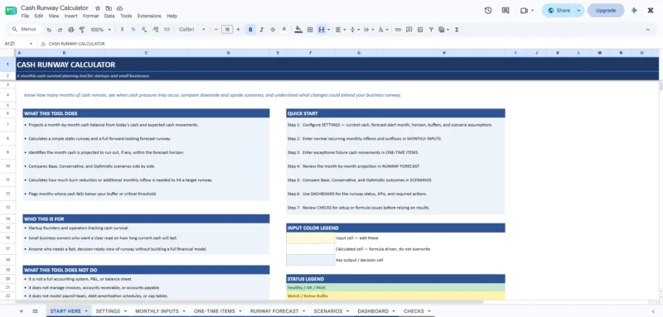663x317 pixels.
Task: Open the View menu
Action: click(54, 16)
